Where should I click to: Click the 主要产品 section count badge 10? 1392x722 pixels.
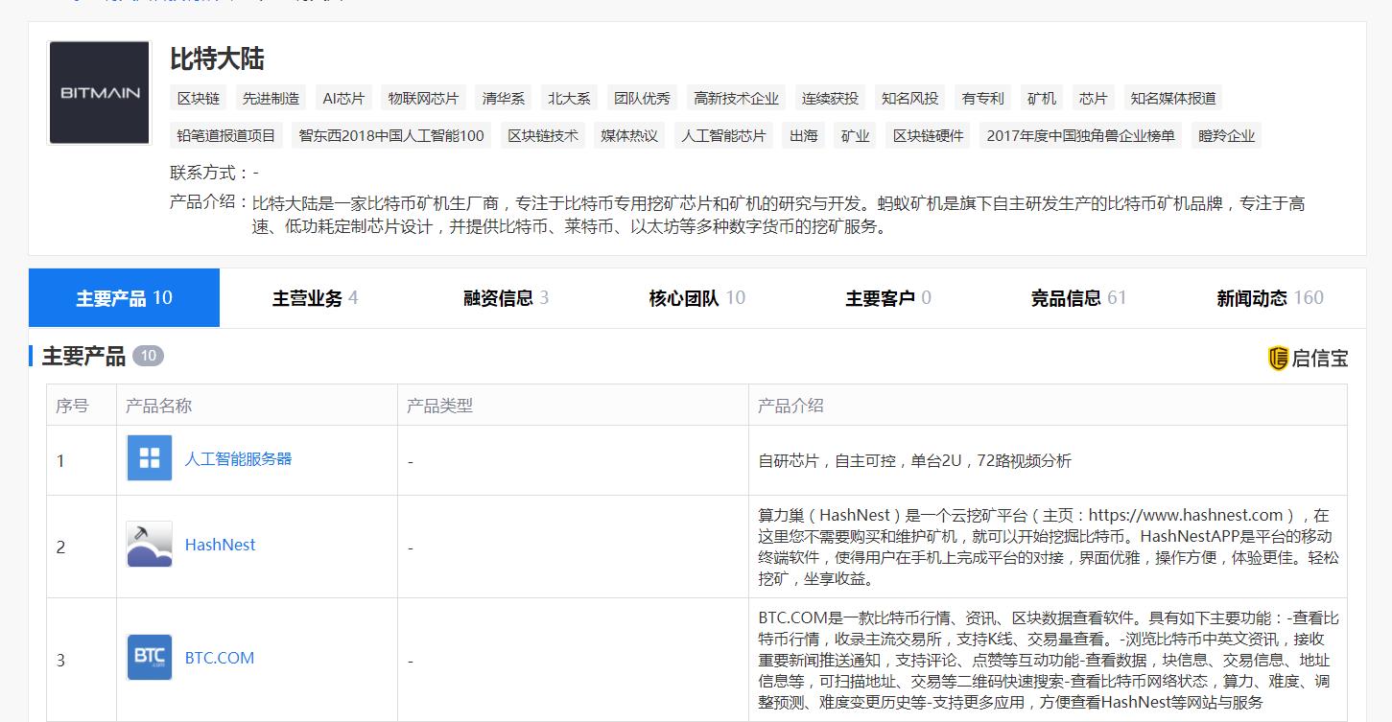[x=148, y=357]
